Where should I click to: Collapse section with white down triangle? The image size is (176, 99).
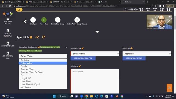click(x=97, y=32)
